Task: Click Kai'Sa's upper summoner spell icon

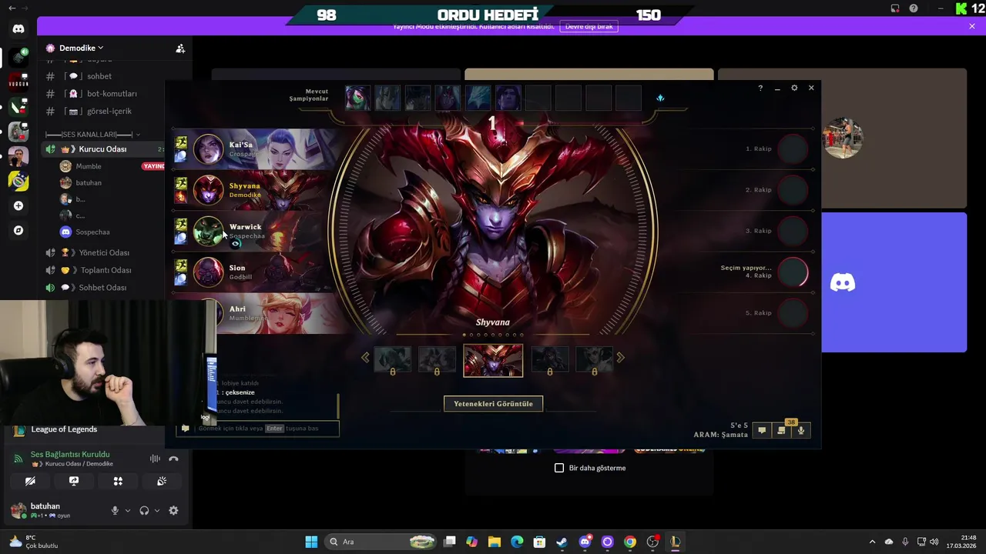Action: tap(180, 142)
